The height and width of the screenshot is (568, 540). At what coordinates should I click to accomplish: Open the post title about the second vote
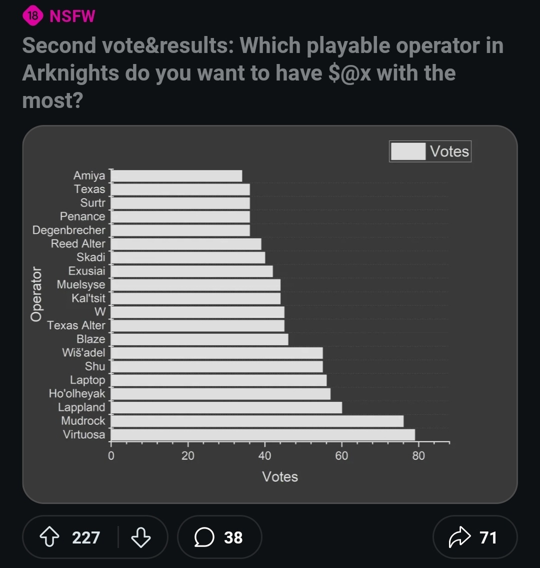[262, 73]
